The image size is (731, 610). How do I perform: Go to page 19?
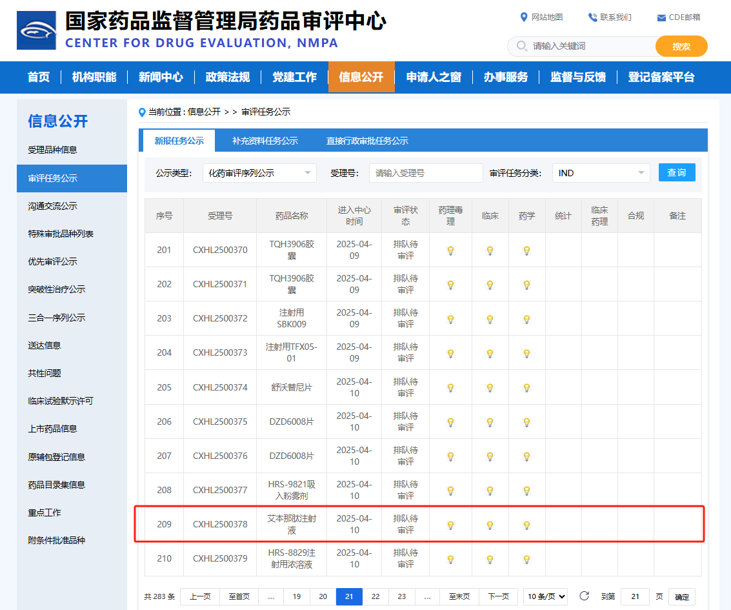click(x=297, y=596)
